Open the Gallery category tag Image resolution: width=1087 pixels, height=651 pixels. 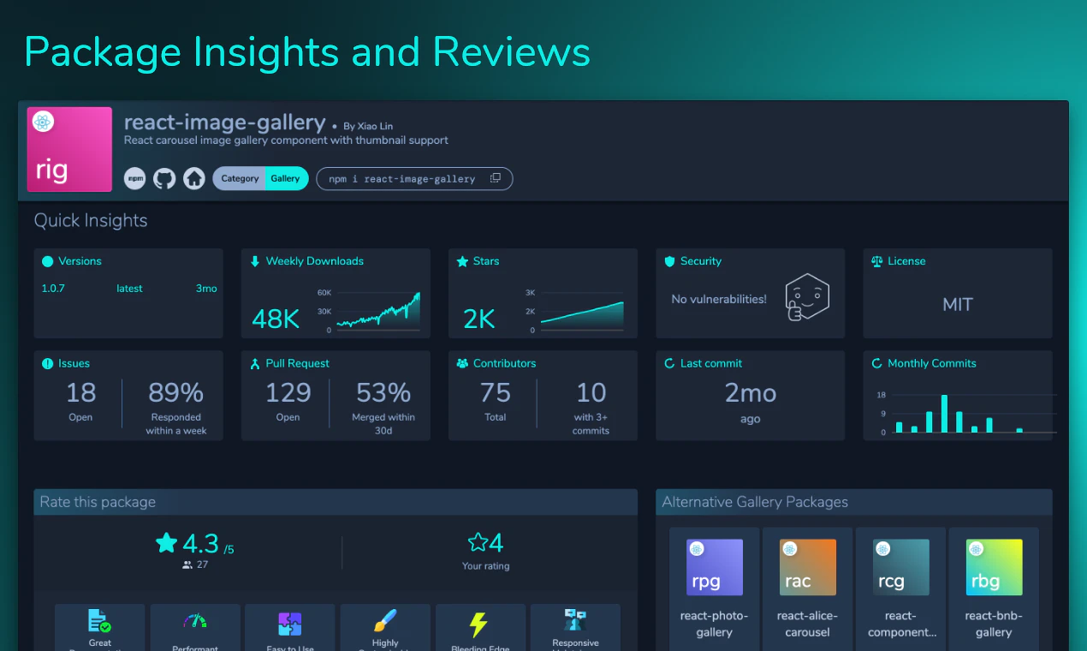(286, 178)
